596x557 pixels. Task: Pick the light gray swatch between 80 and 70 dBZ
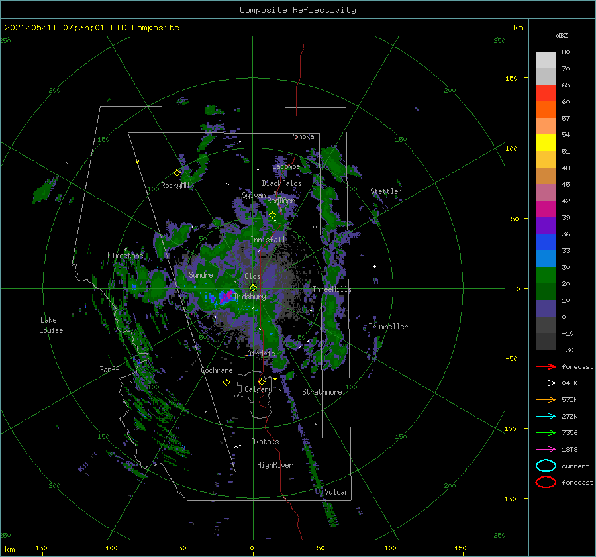click(x=546, y=60)
